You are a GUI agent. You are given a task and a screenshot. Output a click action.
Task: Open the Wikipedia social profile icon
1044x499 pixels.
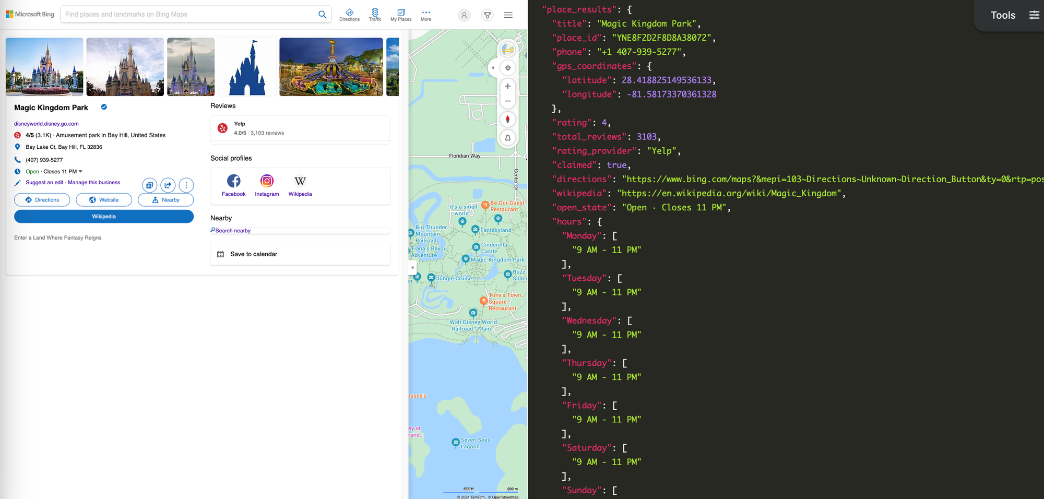click(x=300, y=181)
